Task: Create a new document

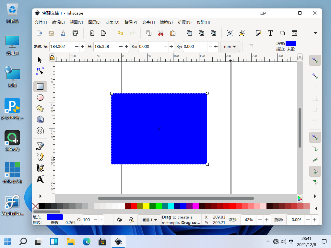Action: (40, 33)
